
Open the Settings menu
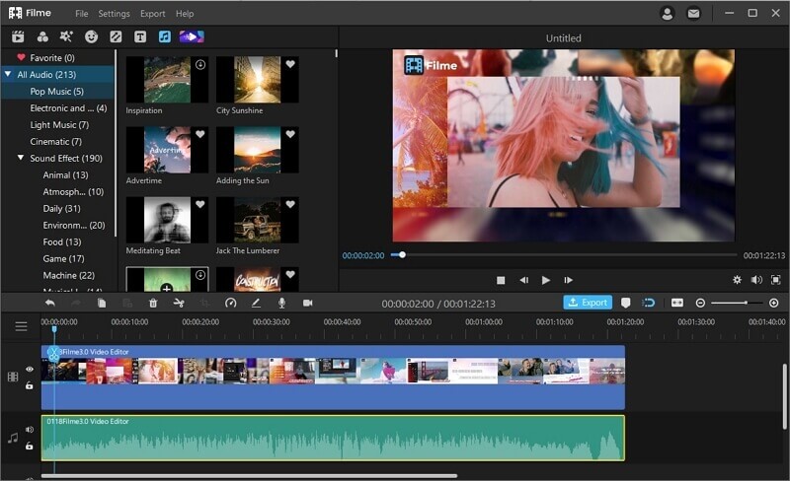pyautogui.click(x=114, y=14)
